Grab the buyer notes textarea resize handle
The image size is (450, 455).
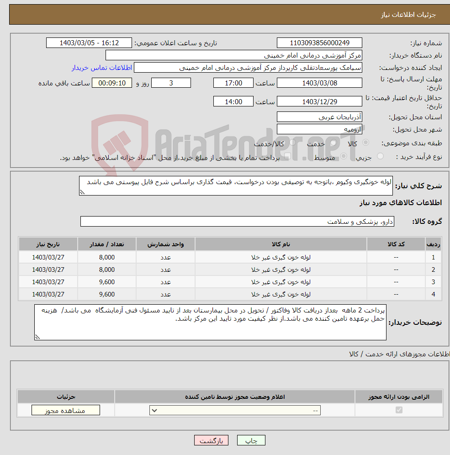coord(37,337)
